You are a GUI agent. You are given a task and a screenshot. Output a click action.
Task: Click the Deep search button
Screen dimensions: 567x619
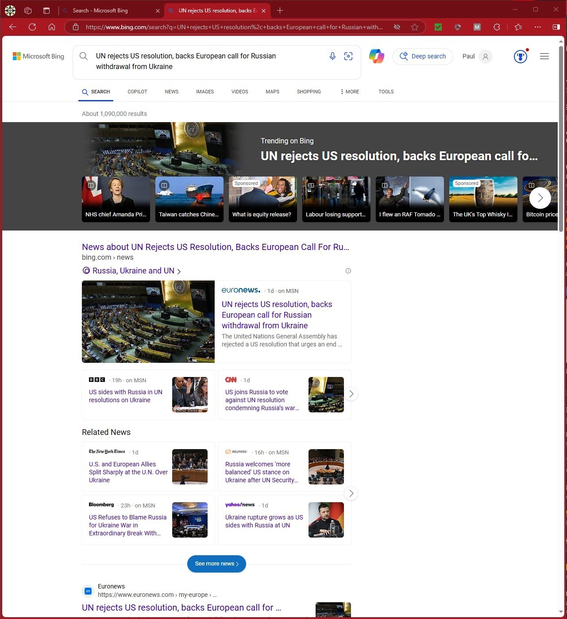tap(423, 56)
